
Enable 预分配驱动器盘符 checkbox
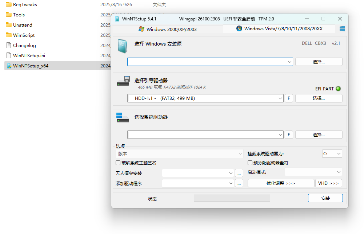pos(250,163)
